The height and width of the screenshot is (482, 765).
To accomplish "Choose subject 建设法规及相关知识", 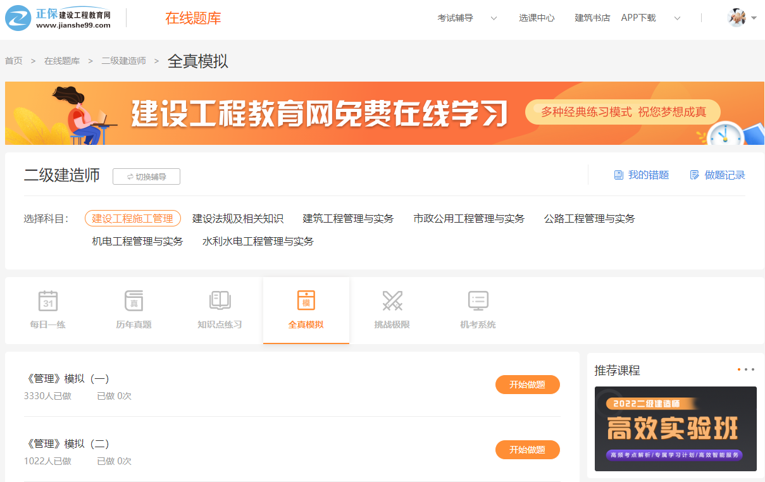I will click(238, 218).
